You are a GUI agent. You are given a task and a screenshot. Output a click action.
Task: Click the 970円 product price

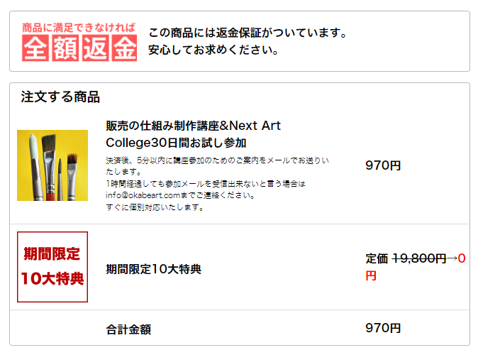pos(383,165)
